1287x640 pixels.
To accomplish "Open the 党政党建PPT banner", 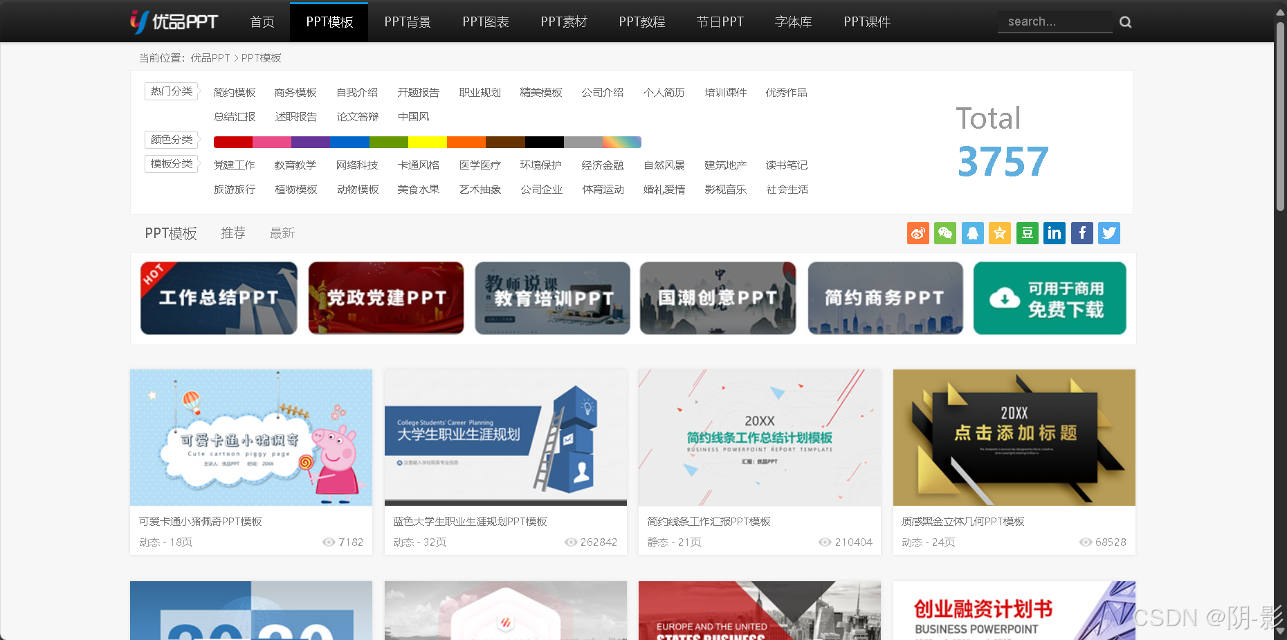I will coord(386,298).
